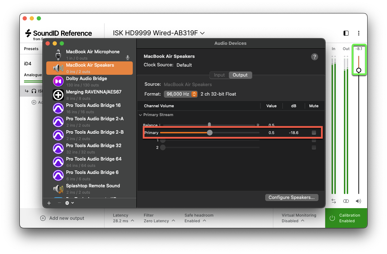Click the Value column header

pos(271,106)
